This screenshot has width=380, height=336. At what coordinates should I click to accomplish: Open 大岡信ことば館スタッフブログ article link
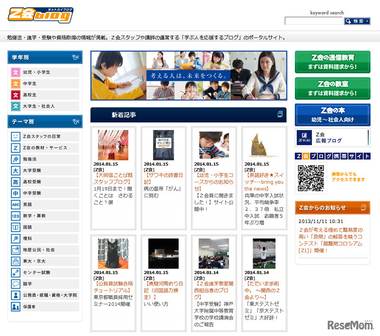click(x=113, y=178)
